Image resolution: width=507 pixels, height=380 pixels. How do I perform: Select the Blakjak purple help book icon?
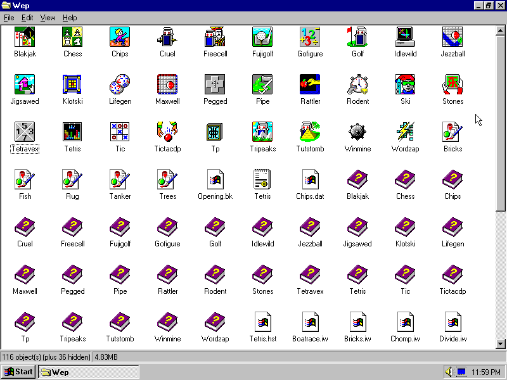(357, 179)
